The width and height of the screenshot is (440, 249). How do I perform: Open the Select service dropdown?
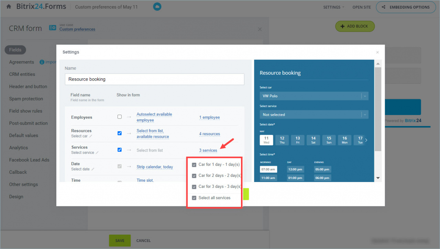pos(314,115)
